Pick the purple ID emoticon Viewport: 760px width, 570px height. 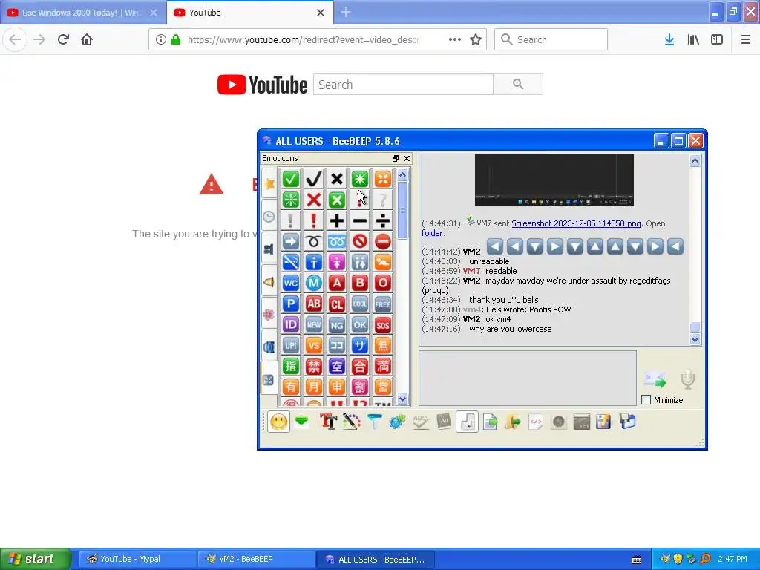(x=291, y=325)
